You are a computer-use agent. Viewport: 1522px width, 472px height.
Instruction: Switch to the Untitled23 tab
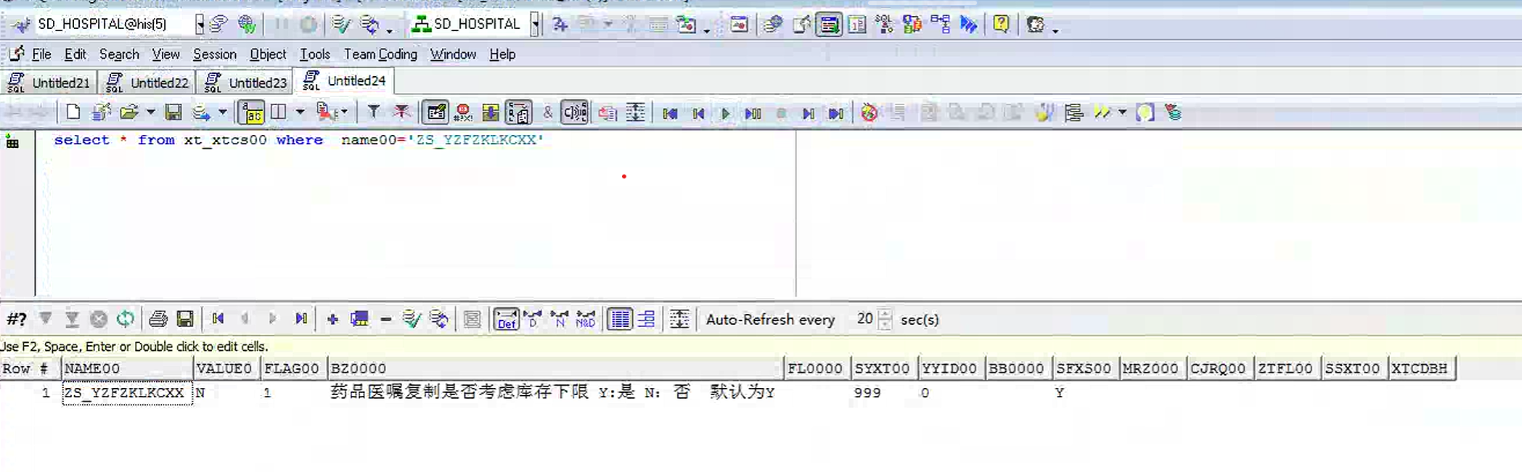246,82
